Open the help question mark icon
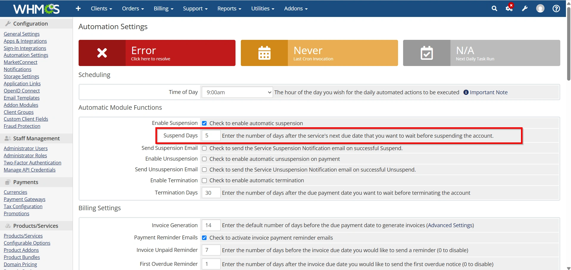The image size is (571, 270). pos(556,9)
